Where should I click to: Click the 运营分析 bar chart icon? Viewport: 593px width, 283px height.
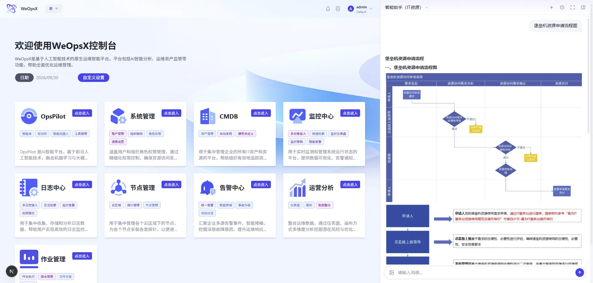tap(297, 188)
